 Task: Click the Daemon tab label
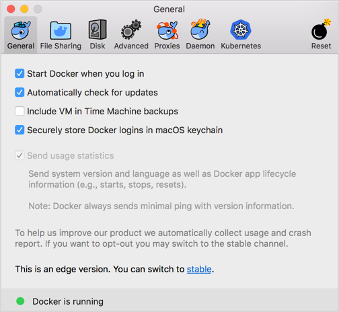point(200,46)
